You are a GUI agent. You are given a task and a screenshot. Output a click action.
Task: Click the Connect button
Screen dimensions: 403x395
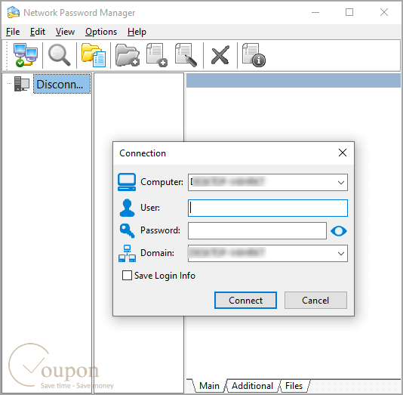(x=246, y=300)
